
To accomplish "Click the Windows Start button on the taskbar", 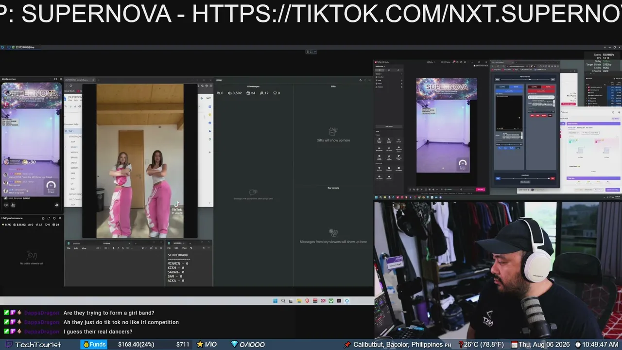I will pyautogui.click(x=275, y=301).
